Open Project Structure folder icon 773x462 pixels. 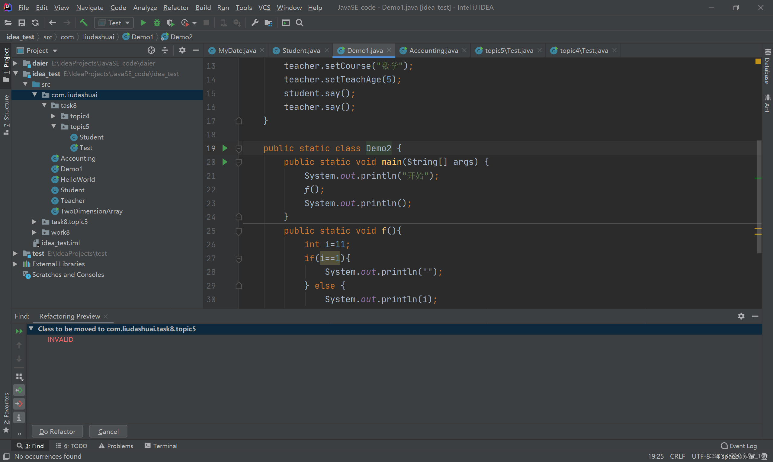pos(268,23)
